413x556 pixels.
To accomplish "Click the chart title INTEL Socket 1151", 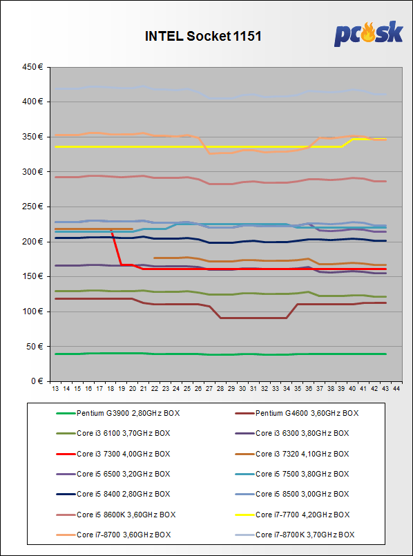I will 203,37.
